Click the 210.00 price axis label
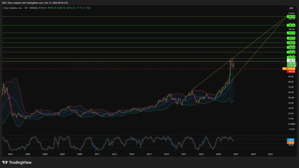The width and height of the screenshot is (299, 168). [x=291, y=13]
